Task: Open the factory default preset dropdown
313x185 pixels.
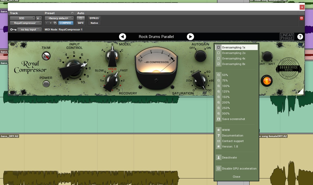Action: pos(59,18)
